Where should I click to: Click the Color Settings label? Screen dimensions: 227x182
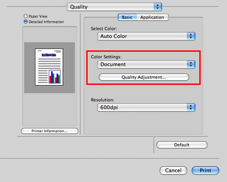pyautogui.click(x=106, y=57)
